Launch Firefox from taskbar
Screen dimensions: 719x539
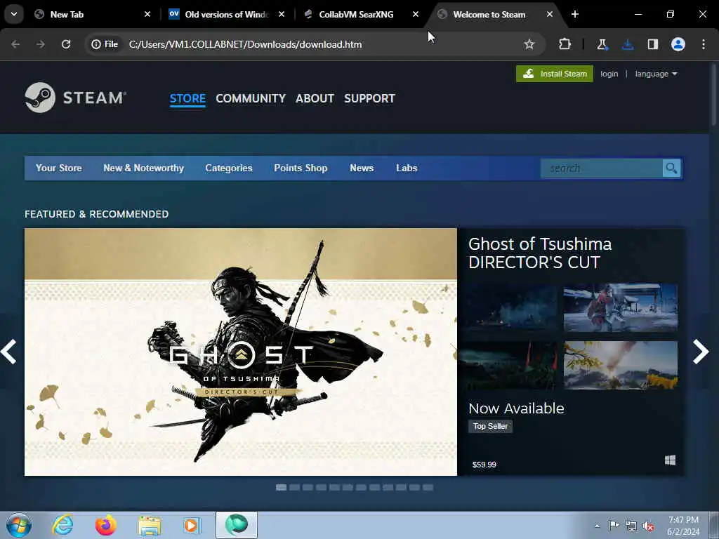pyautogui.click(x=105, y=525)
